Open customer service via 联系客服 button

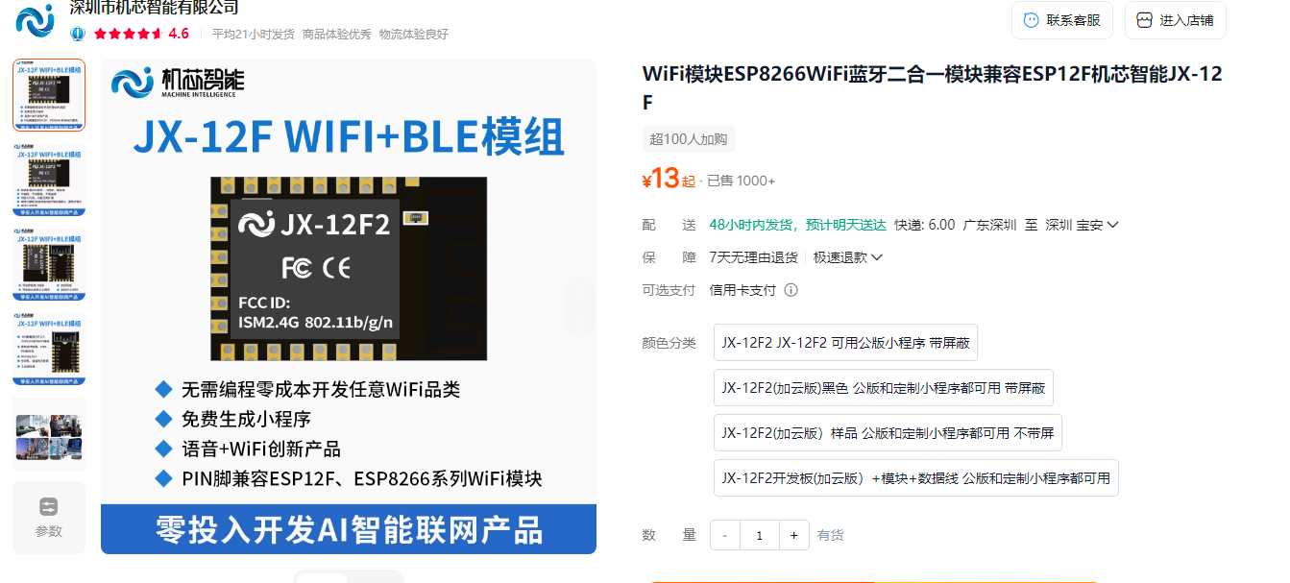click(1061, 19)
